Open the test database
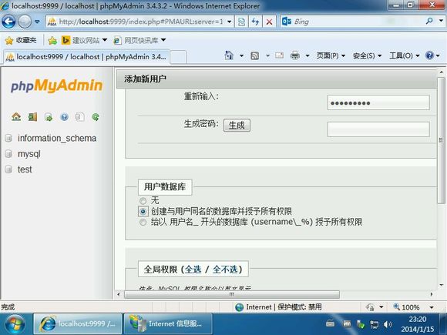Viewport: 447px width, 335px height. click(x=25, y=169)
